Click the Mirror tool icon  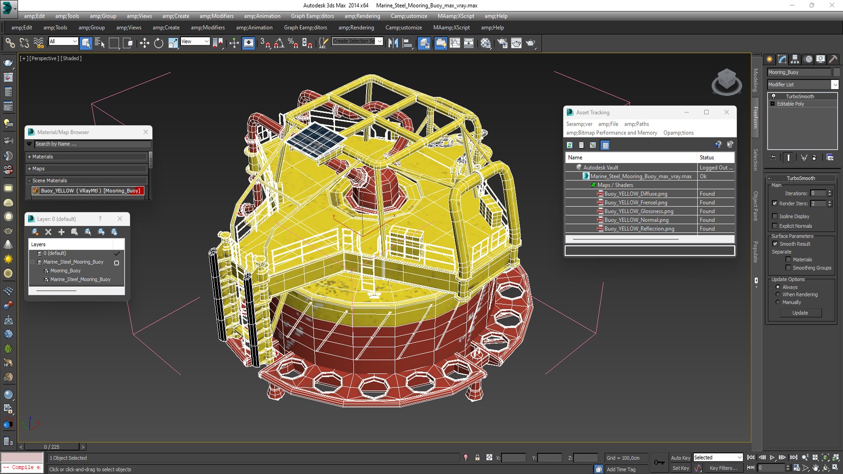point(393,43)
